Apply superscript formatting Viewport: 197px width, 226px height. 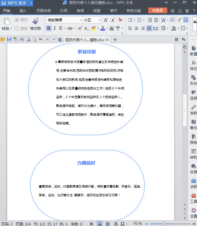(x=80, y=28)
